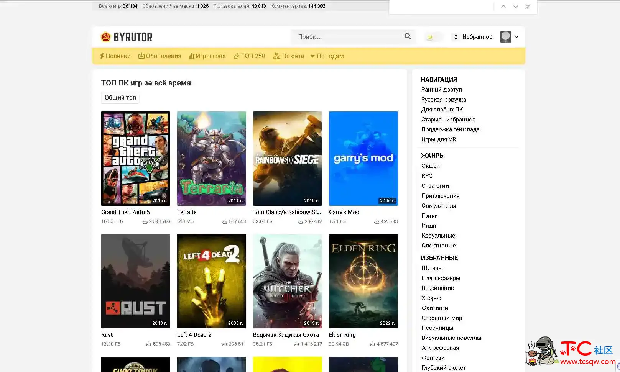This screenshot has height=372, width=620.
Task: Open Избранное favorites link
Action: pyautogui.click(x=477, y=37)
